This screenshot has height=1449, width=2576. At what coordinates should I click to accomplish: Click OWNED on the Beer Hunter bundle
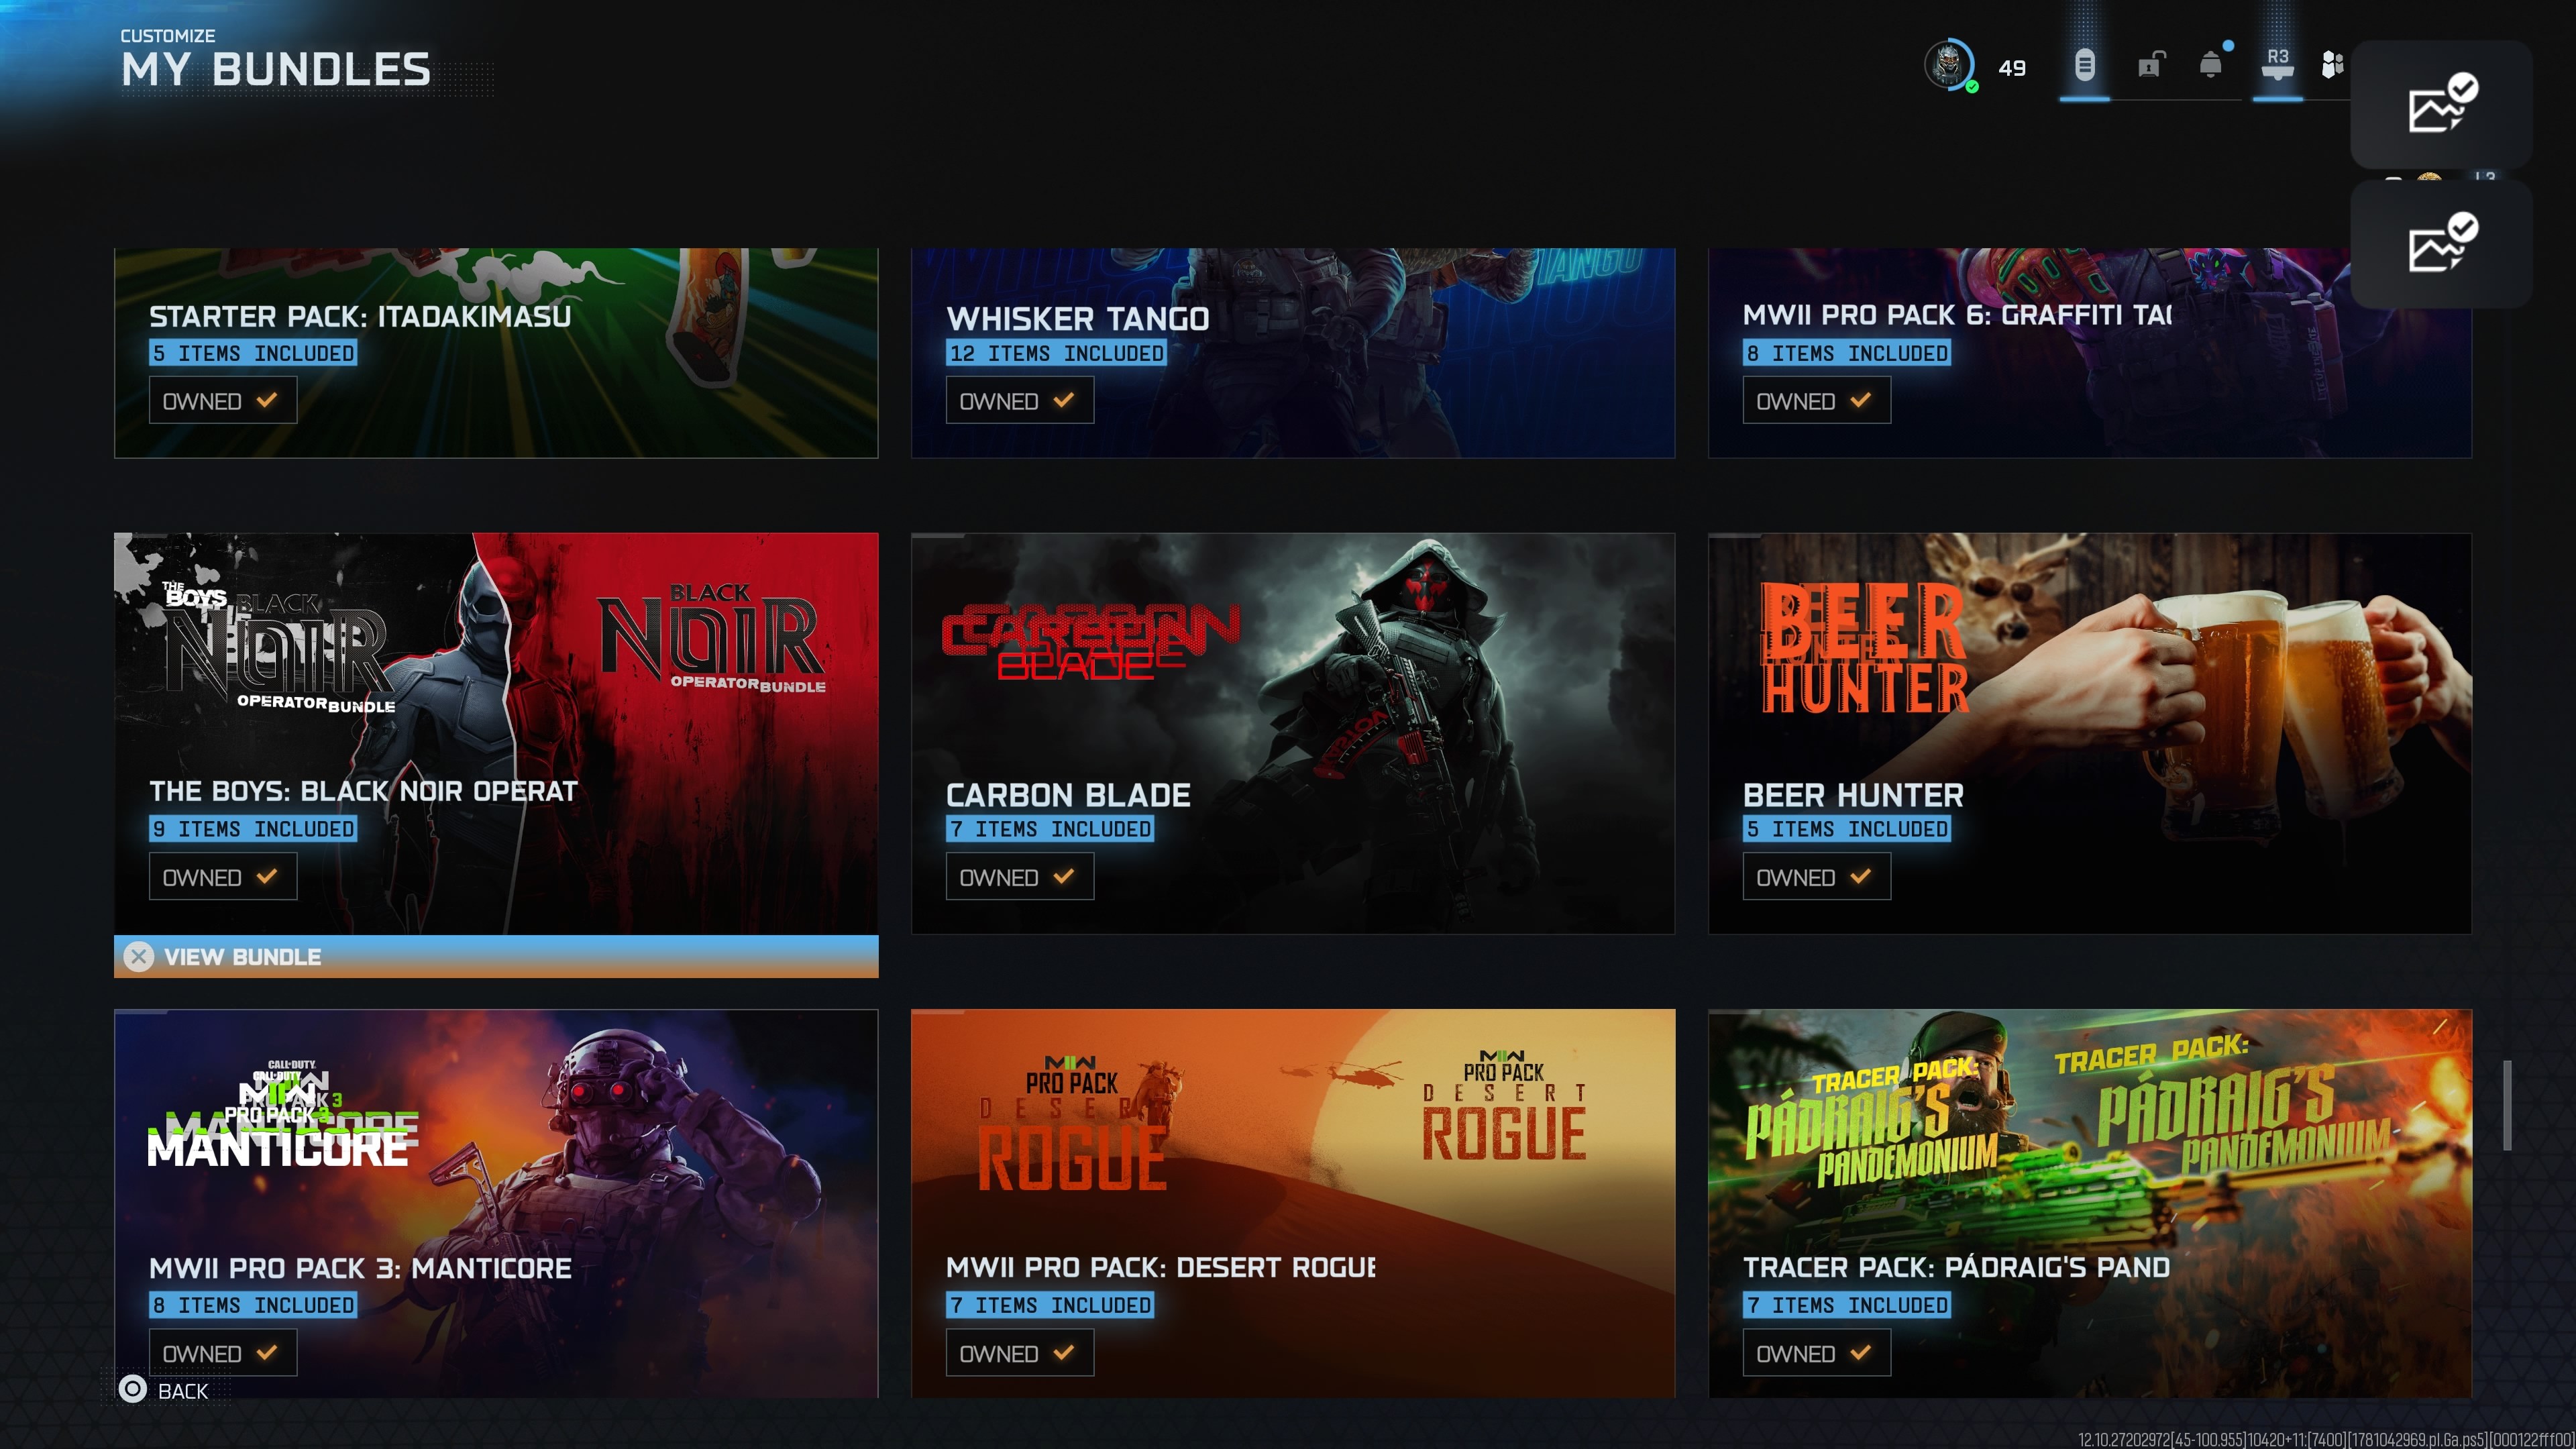tap(1817, 877)
